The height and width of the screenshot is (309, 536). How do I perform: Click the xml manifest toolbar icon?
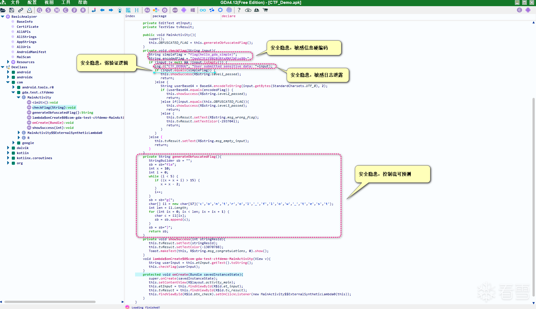(x=175, y=10)
